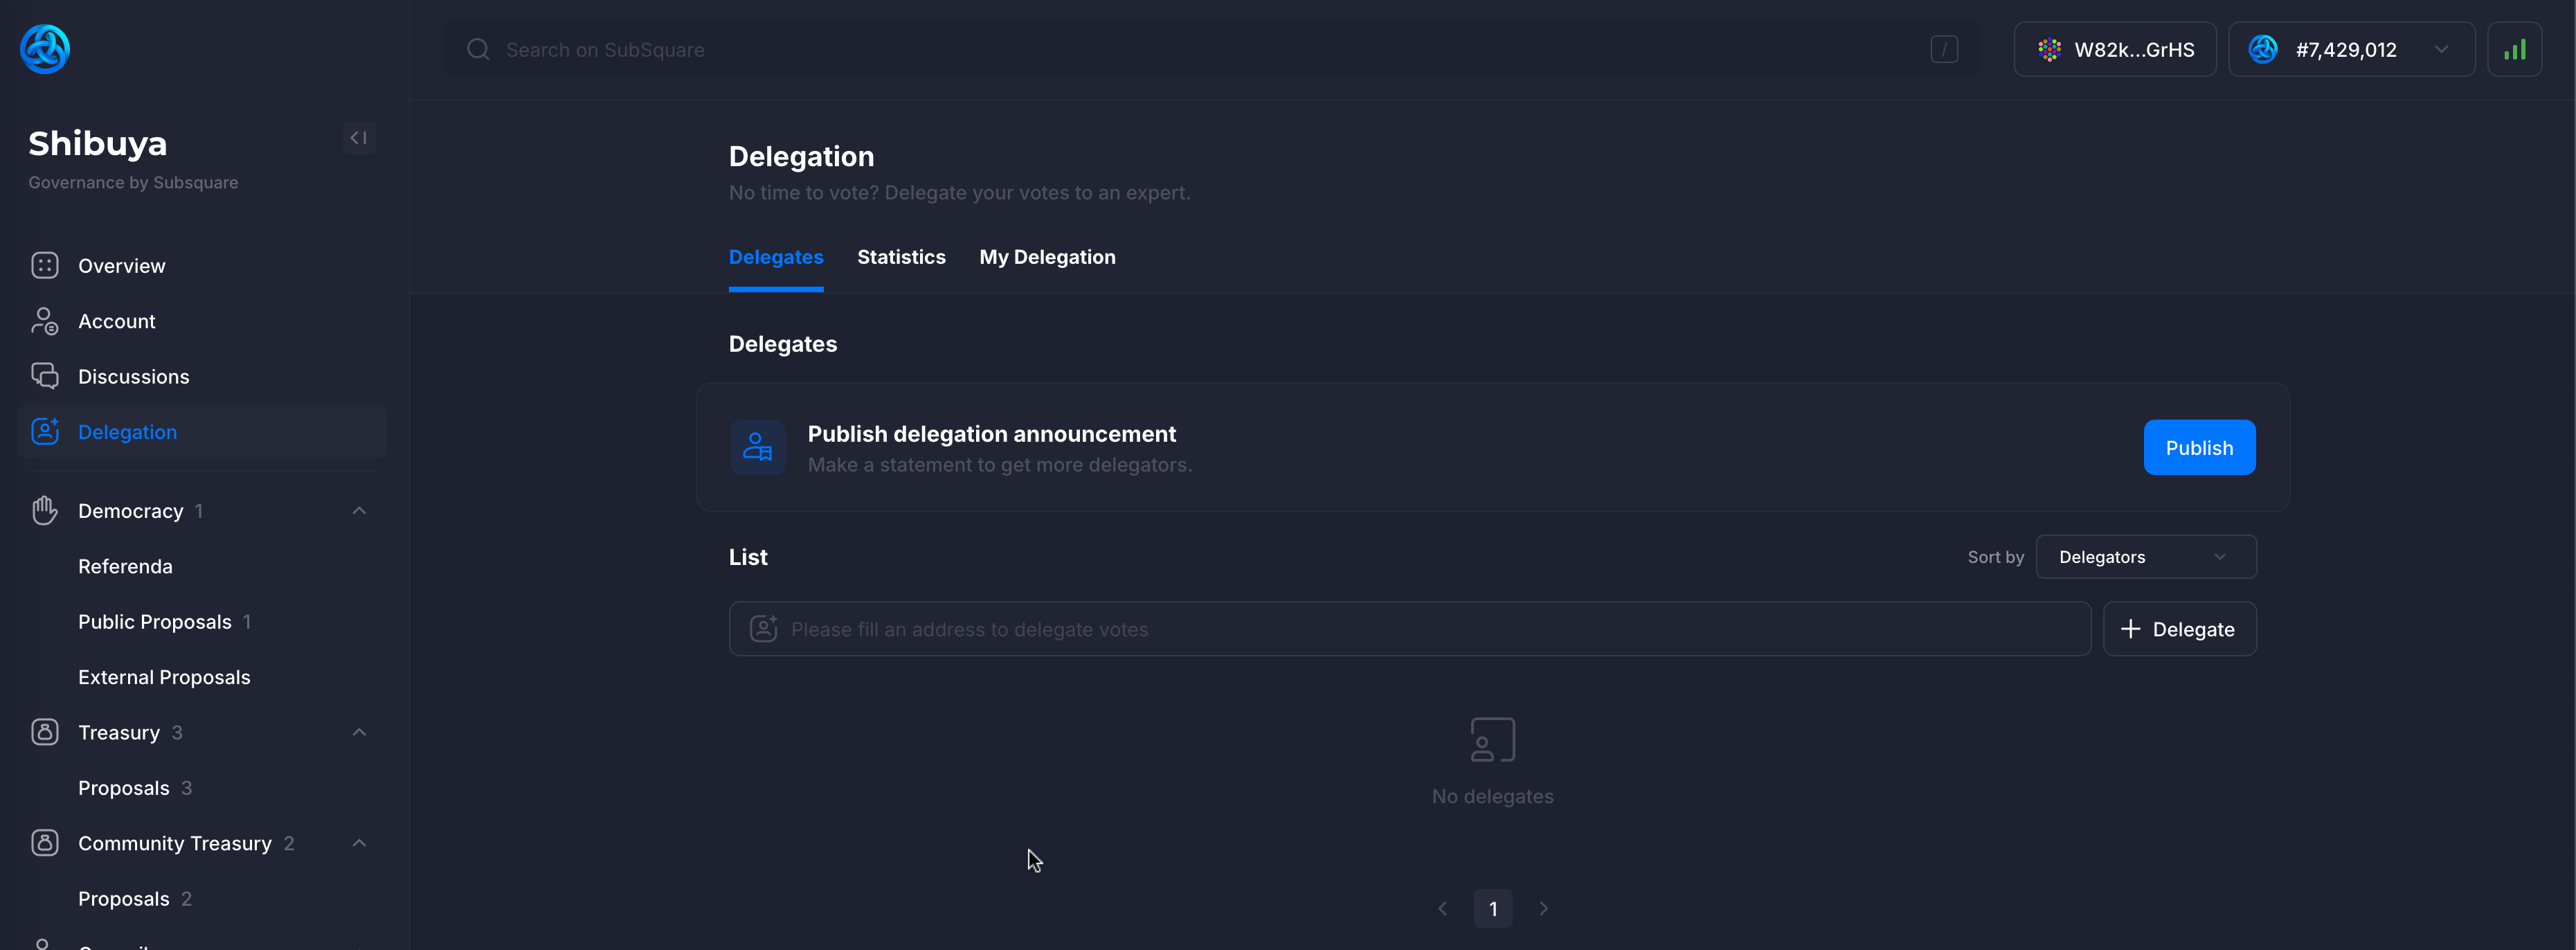Viewport: 2576px width, 950px height.
Task: Switch to the My Delegation tab
Action: [1047, 257]
